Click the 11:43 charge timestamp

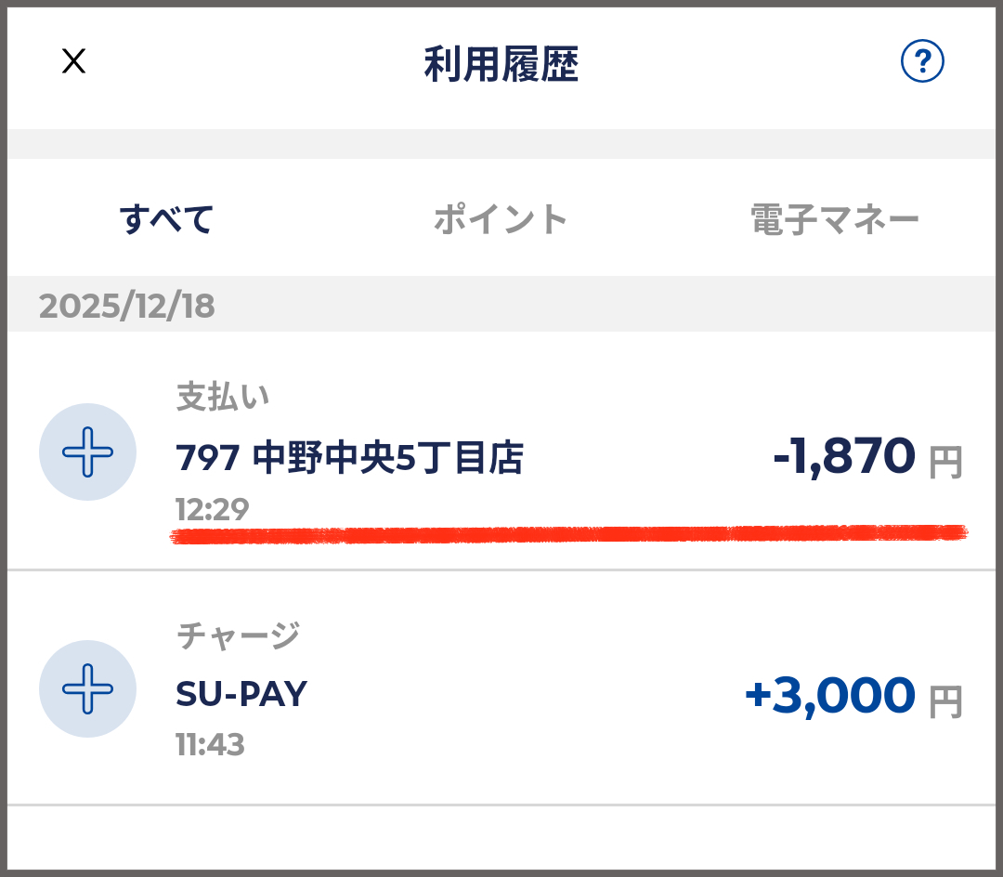[x=210, y=744]
